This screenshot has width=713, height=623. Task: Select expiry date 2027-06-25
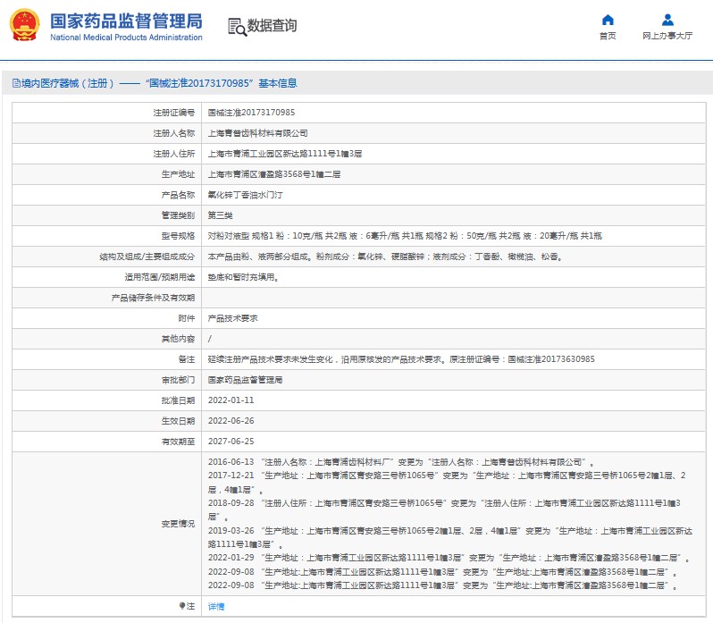[231, 441]
